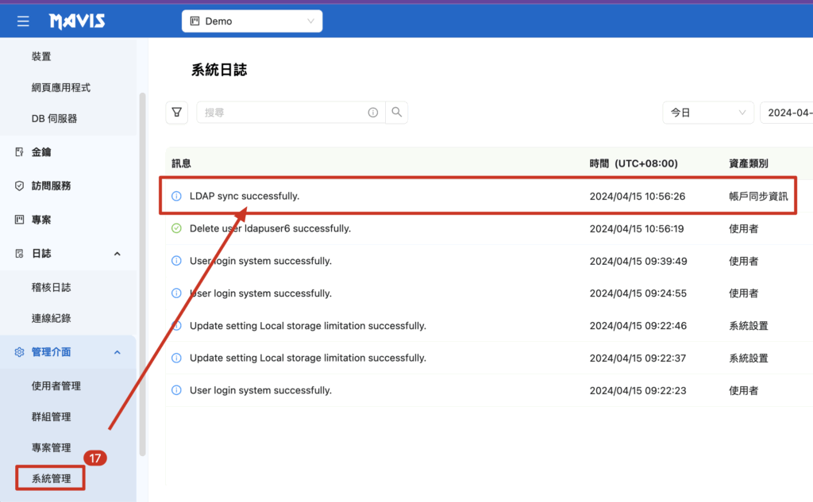Click the 金鑰 key icon in sidebar

[x=20, y=151]
